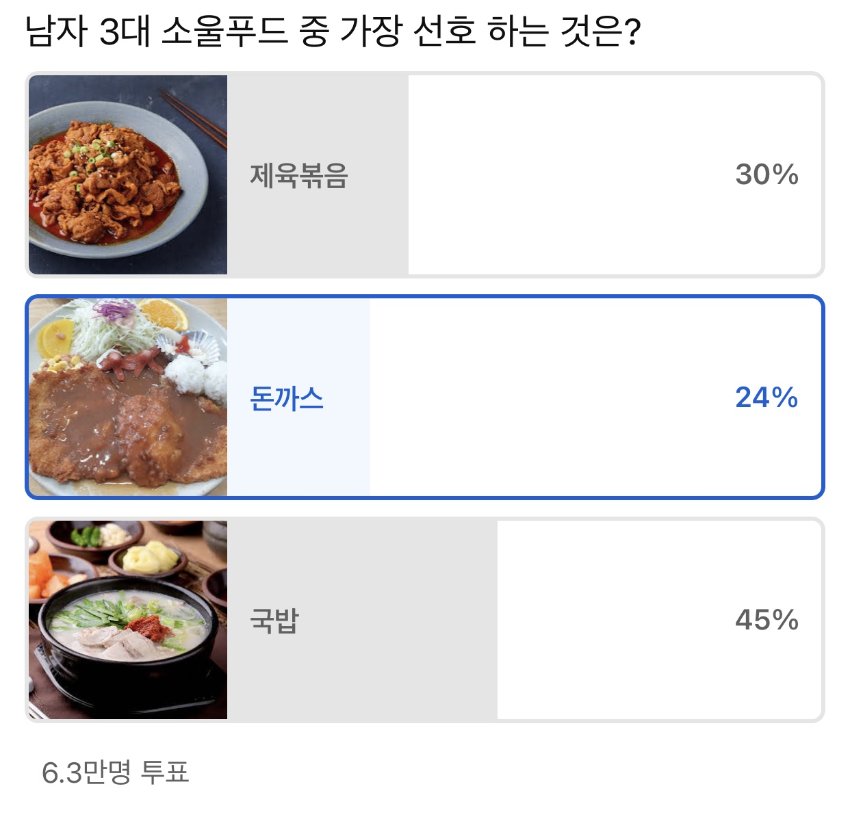Click the 돈까스 cutlet dish image

(128, 397)
